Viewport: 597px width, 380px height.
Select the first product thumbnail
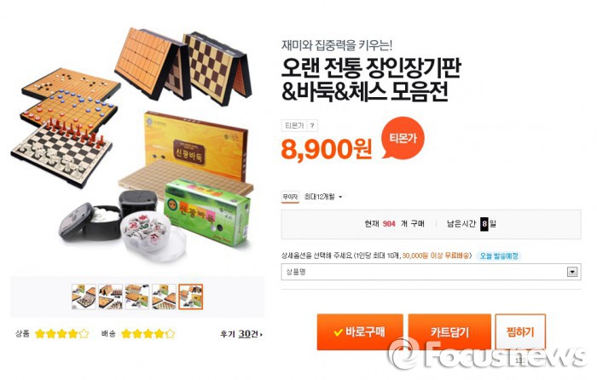pos(84,297)
